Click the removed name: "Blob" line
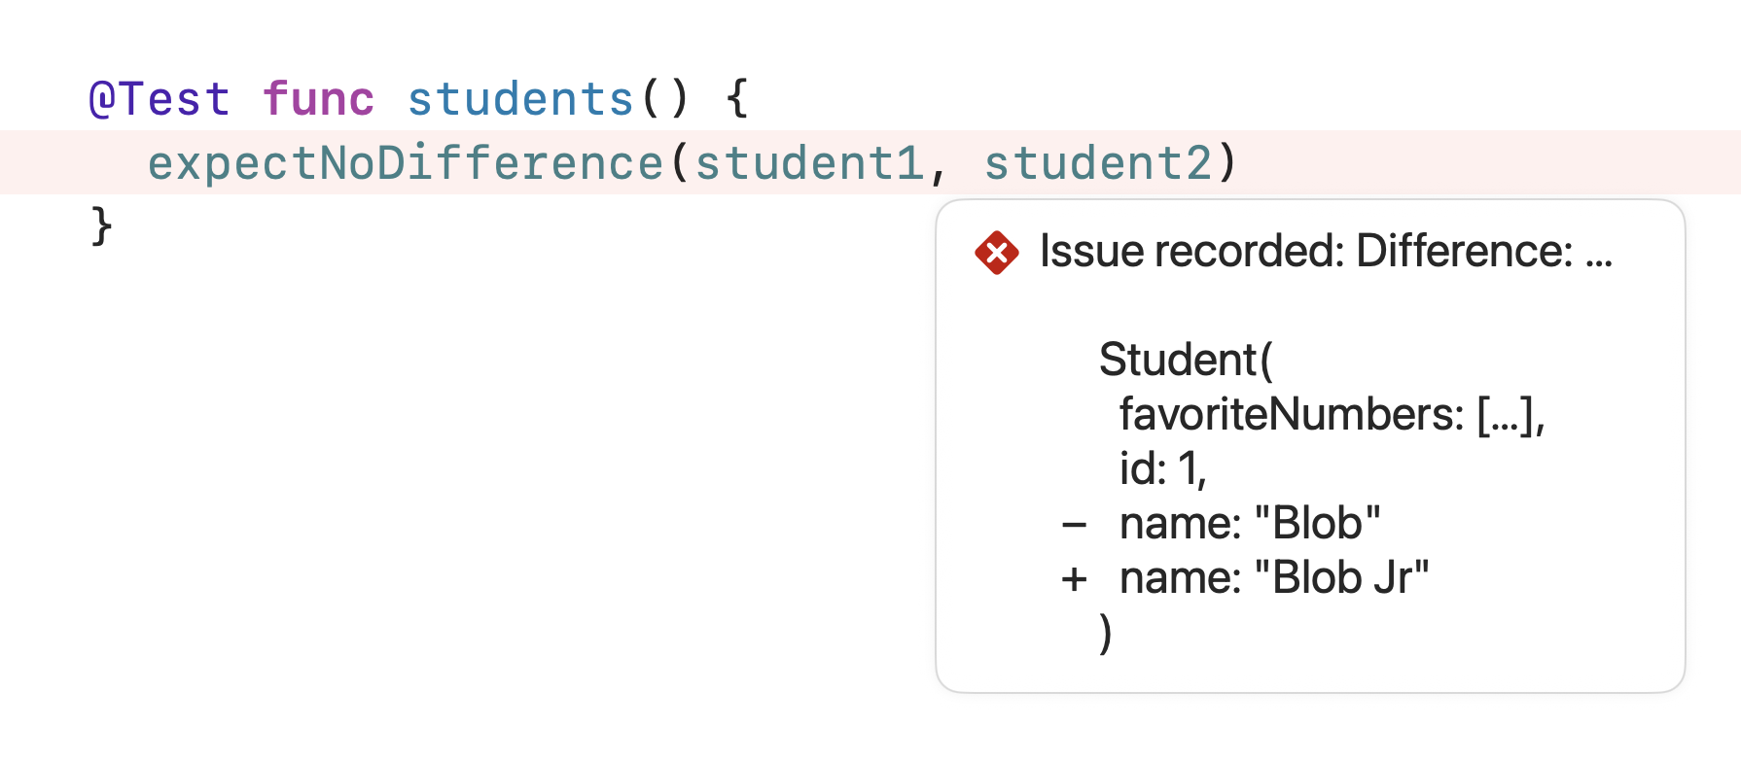 point(1250,524)
